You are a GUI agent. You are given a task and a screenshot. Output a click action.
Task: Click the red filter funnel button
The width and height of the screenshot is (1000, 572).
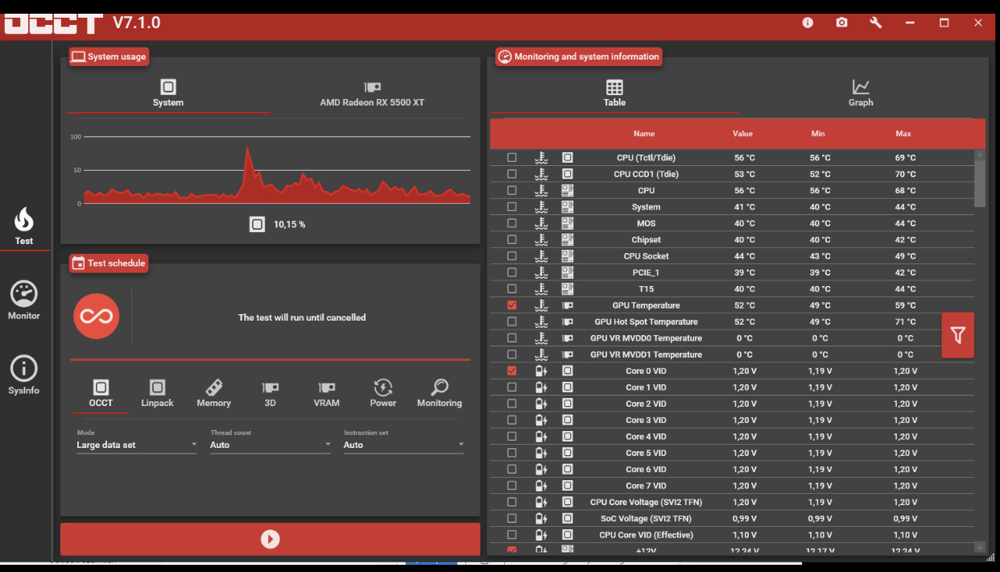tap(957, 335)
